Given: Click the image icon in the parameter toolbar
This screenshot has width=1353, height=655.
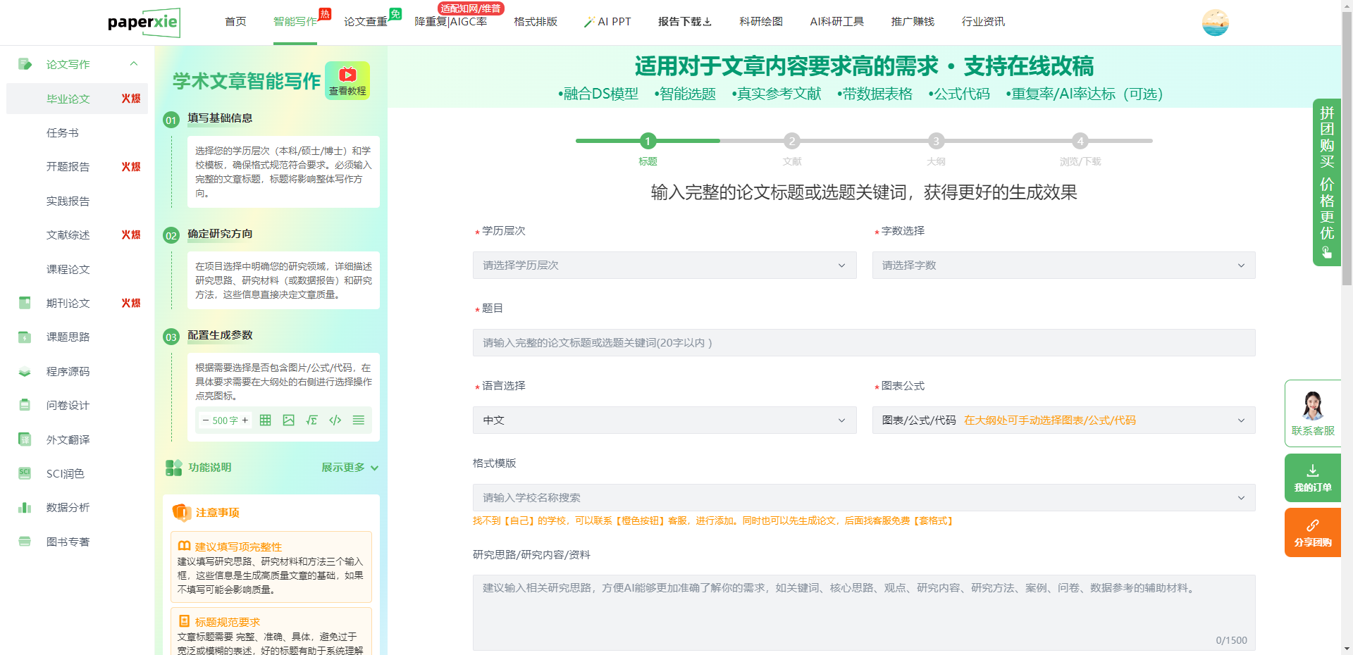Looking at the screenshot, I should pos(288,420).
